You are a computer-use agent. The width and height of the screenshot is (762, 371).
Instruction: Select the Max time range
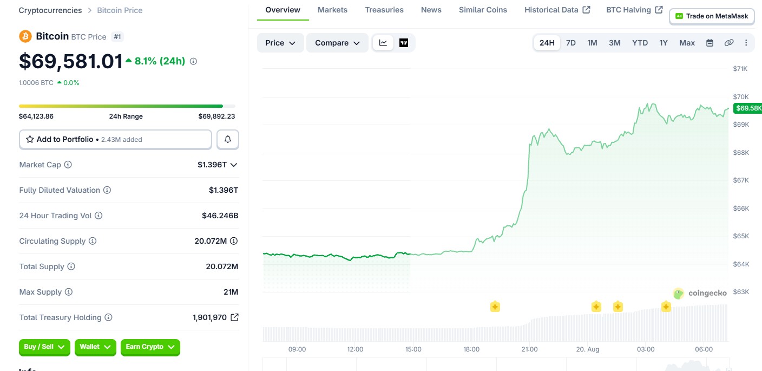pos(687,43)
